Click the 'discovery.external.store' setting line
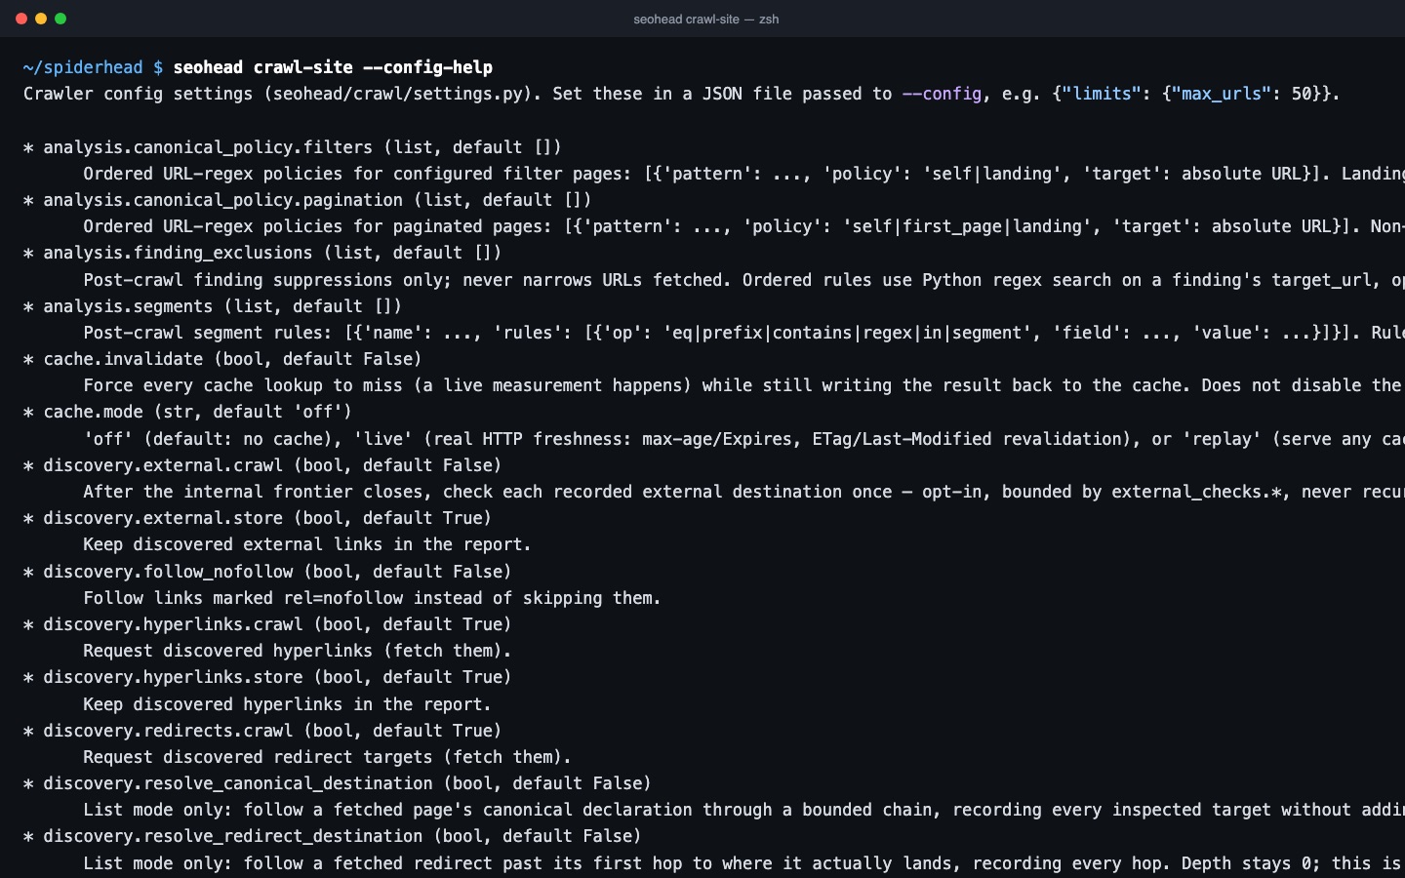Image resolution: width=1405 pixels, height=878 pixels. click(258, 518)
